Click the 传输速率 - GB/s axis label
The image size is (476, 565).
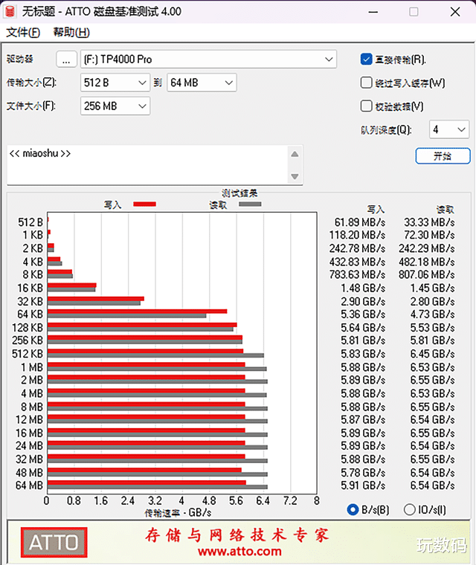(178, 513)
